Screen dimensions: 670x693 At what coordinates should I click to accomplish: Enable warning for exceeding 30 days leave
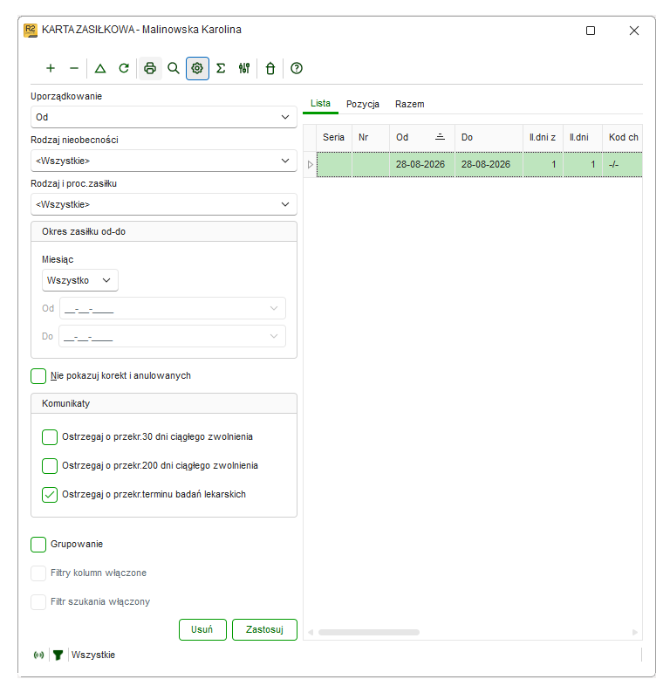pyautogui.click(x=50, y=436)
